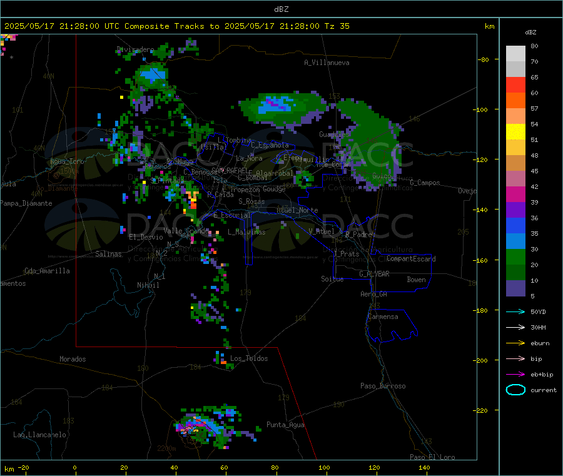Click the Paso_El_Loro map label
This screenshot has width=563, height=476.
point(433,457)
